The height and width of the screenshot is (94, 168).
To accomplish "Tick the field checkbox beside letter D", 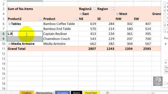I will tap(165, 18).
